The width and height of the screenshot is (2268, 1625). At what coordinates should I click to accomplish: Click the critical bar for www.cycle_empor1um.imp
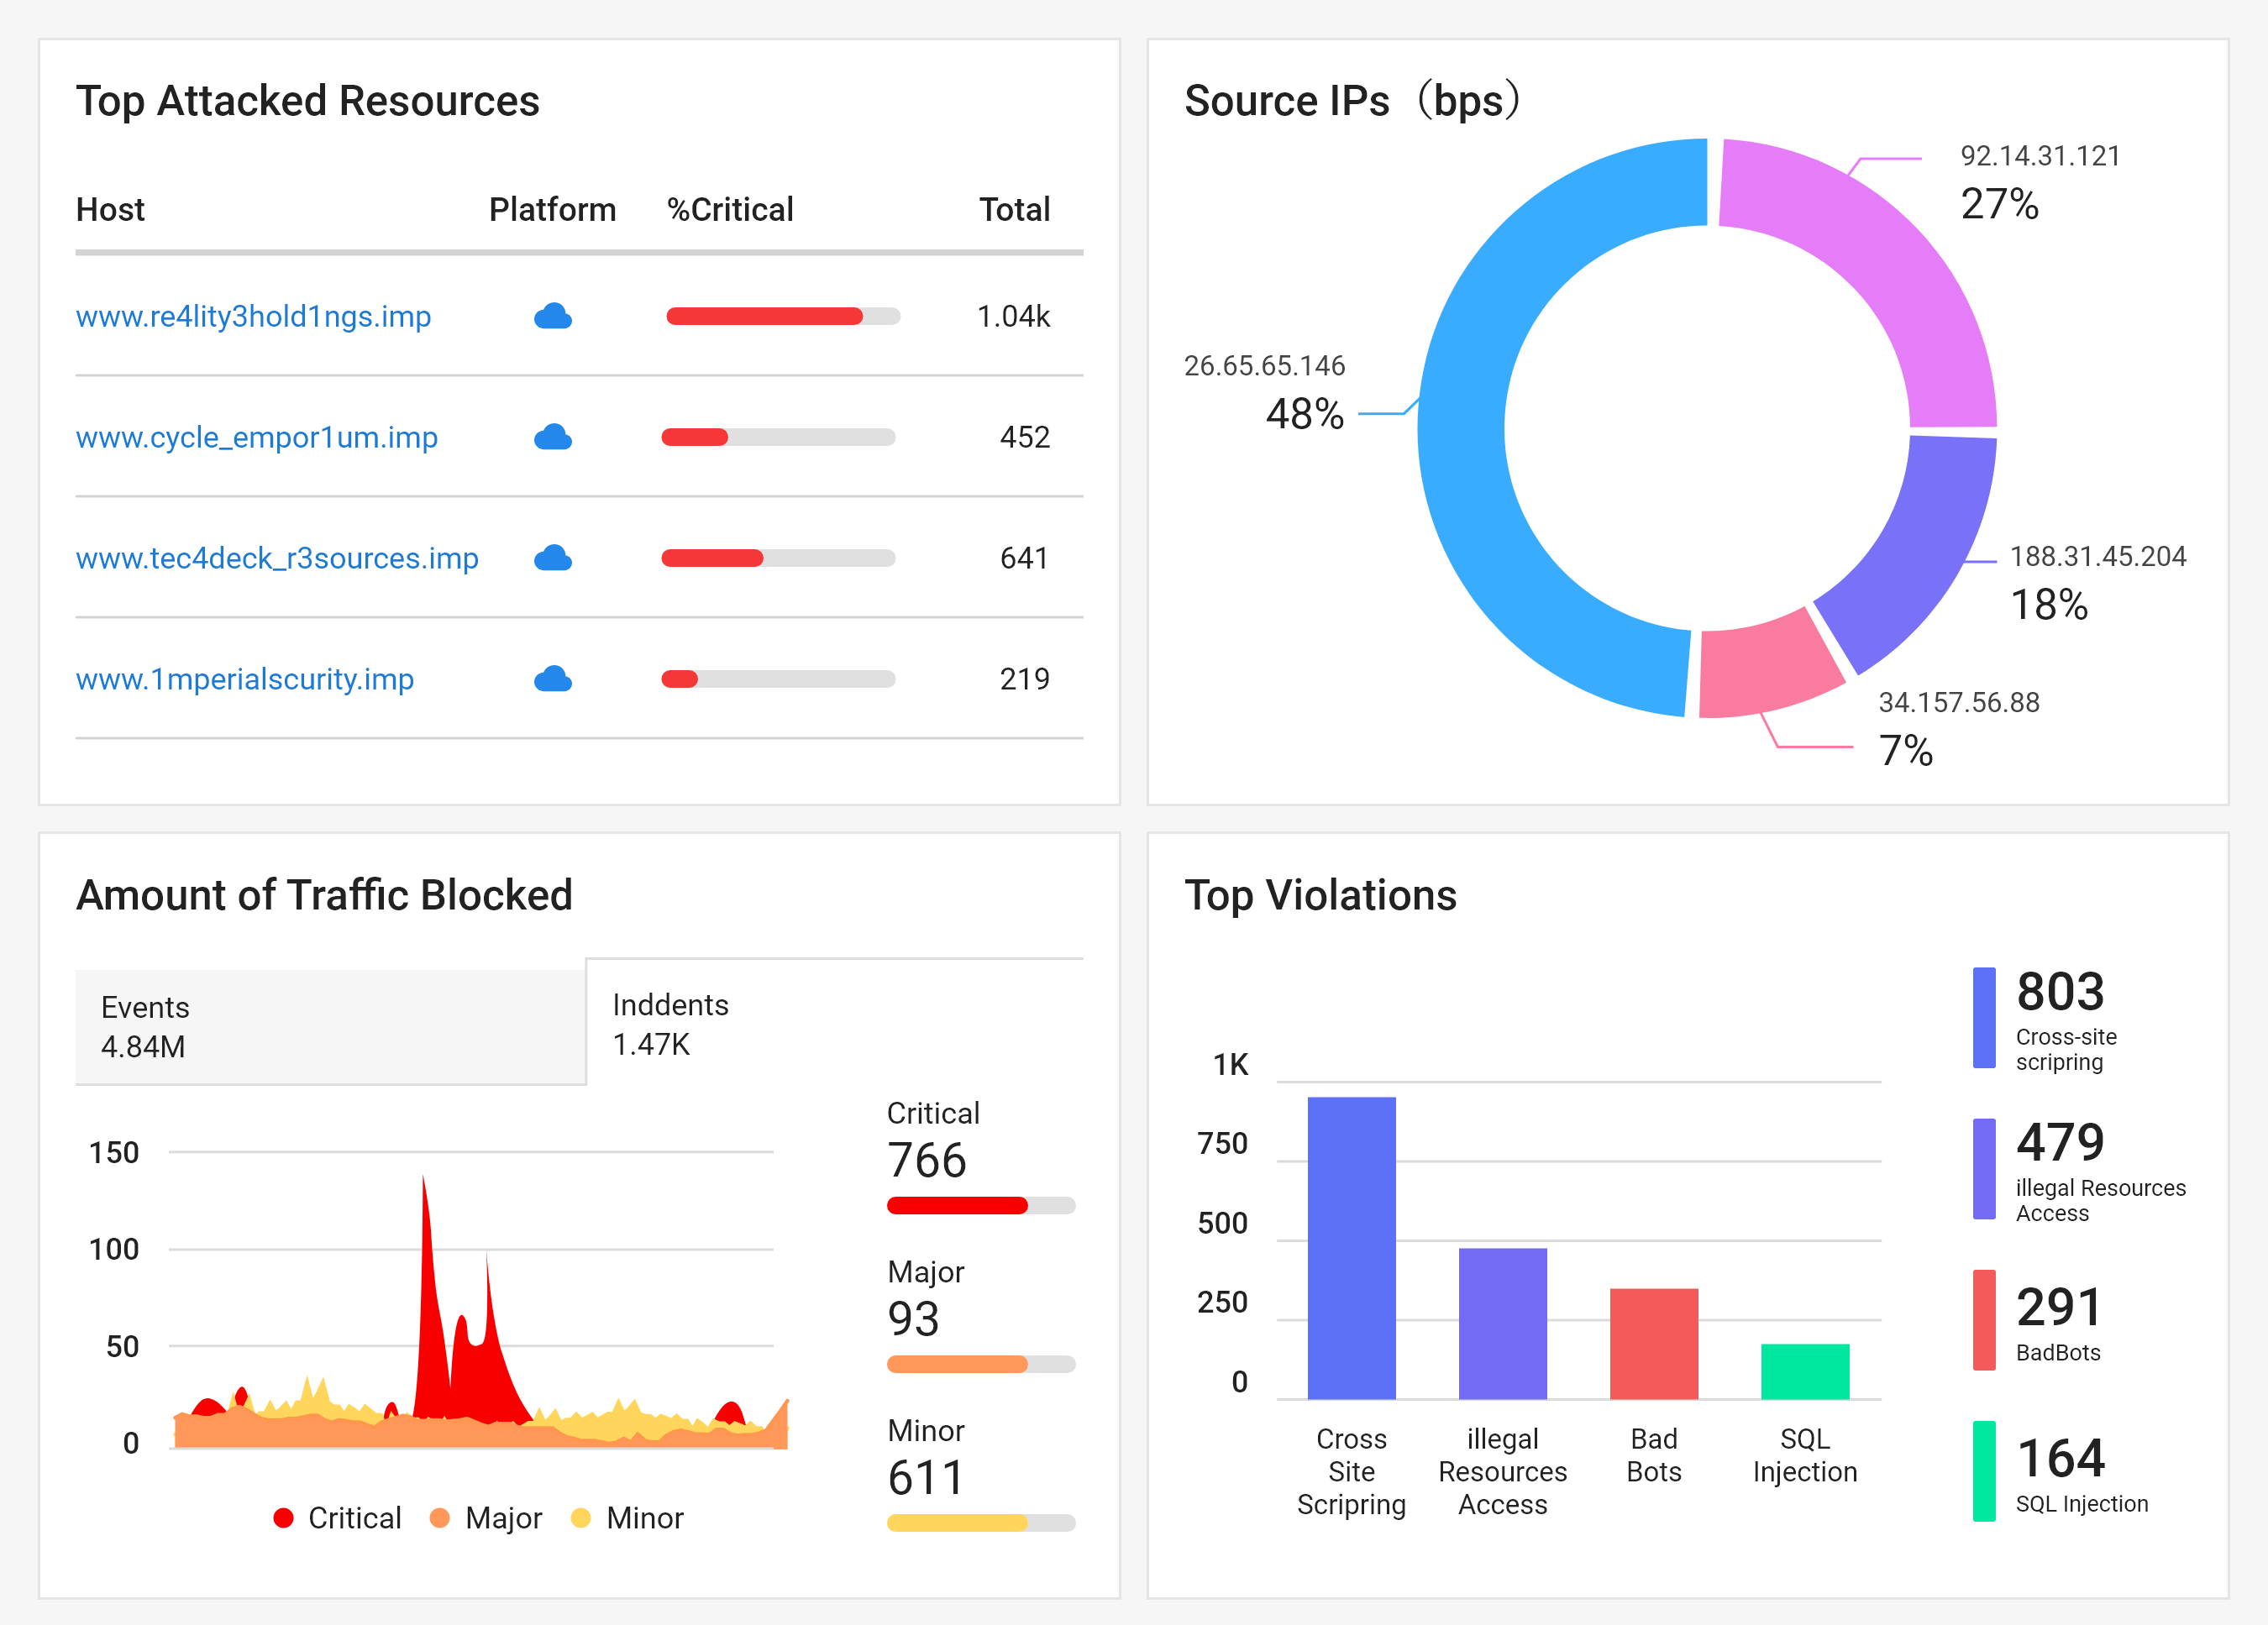click(x=778, y=437)
